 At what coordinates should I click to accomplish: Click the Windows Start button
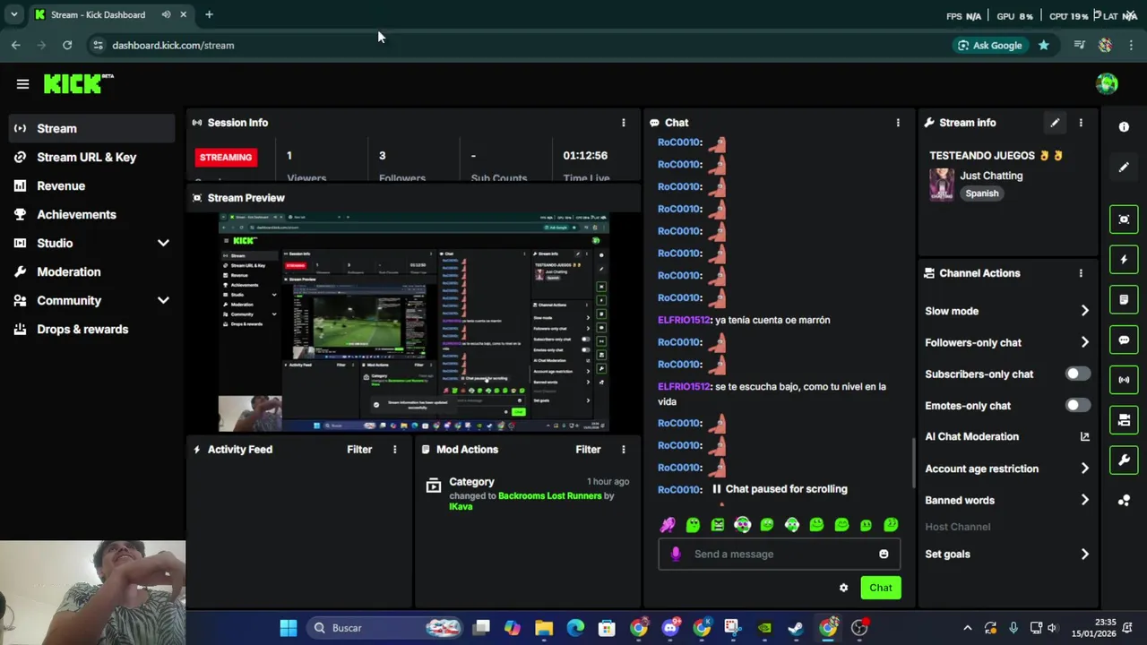pyautogui.click(x=289, y=628)
